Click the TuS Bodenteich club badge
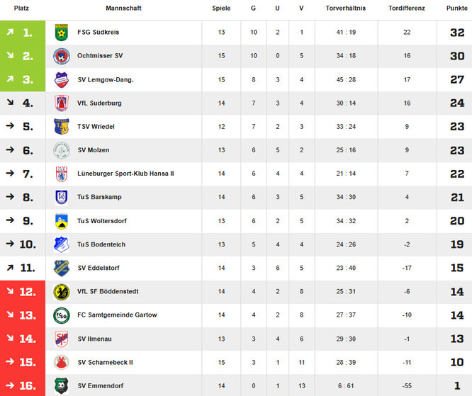 [62, 244]
